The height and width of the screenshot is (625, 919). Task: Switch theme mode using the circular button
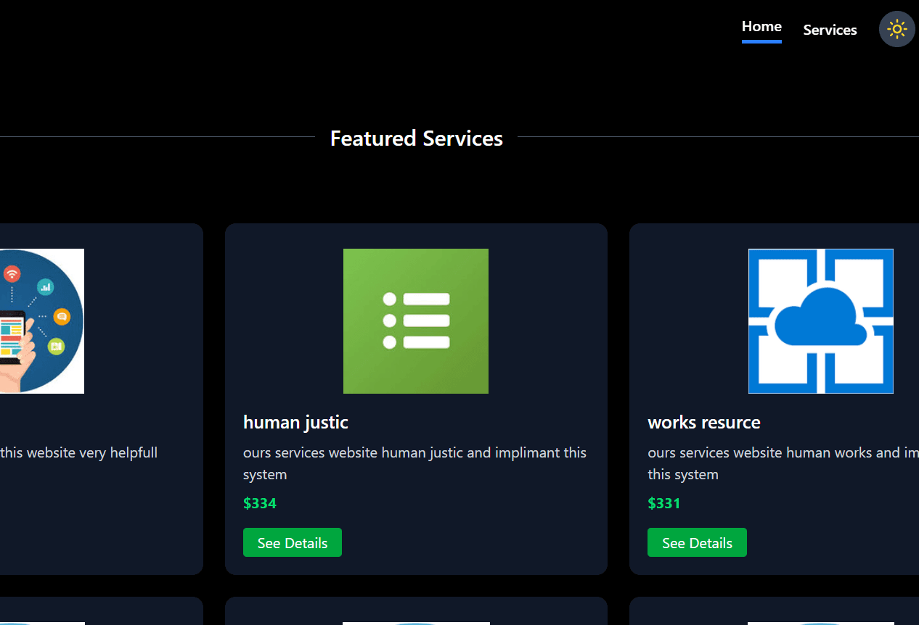896,29
